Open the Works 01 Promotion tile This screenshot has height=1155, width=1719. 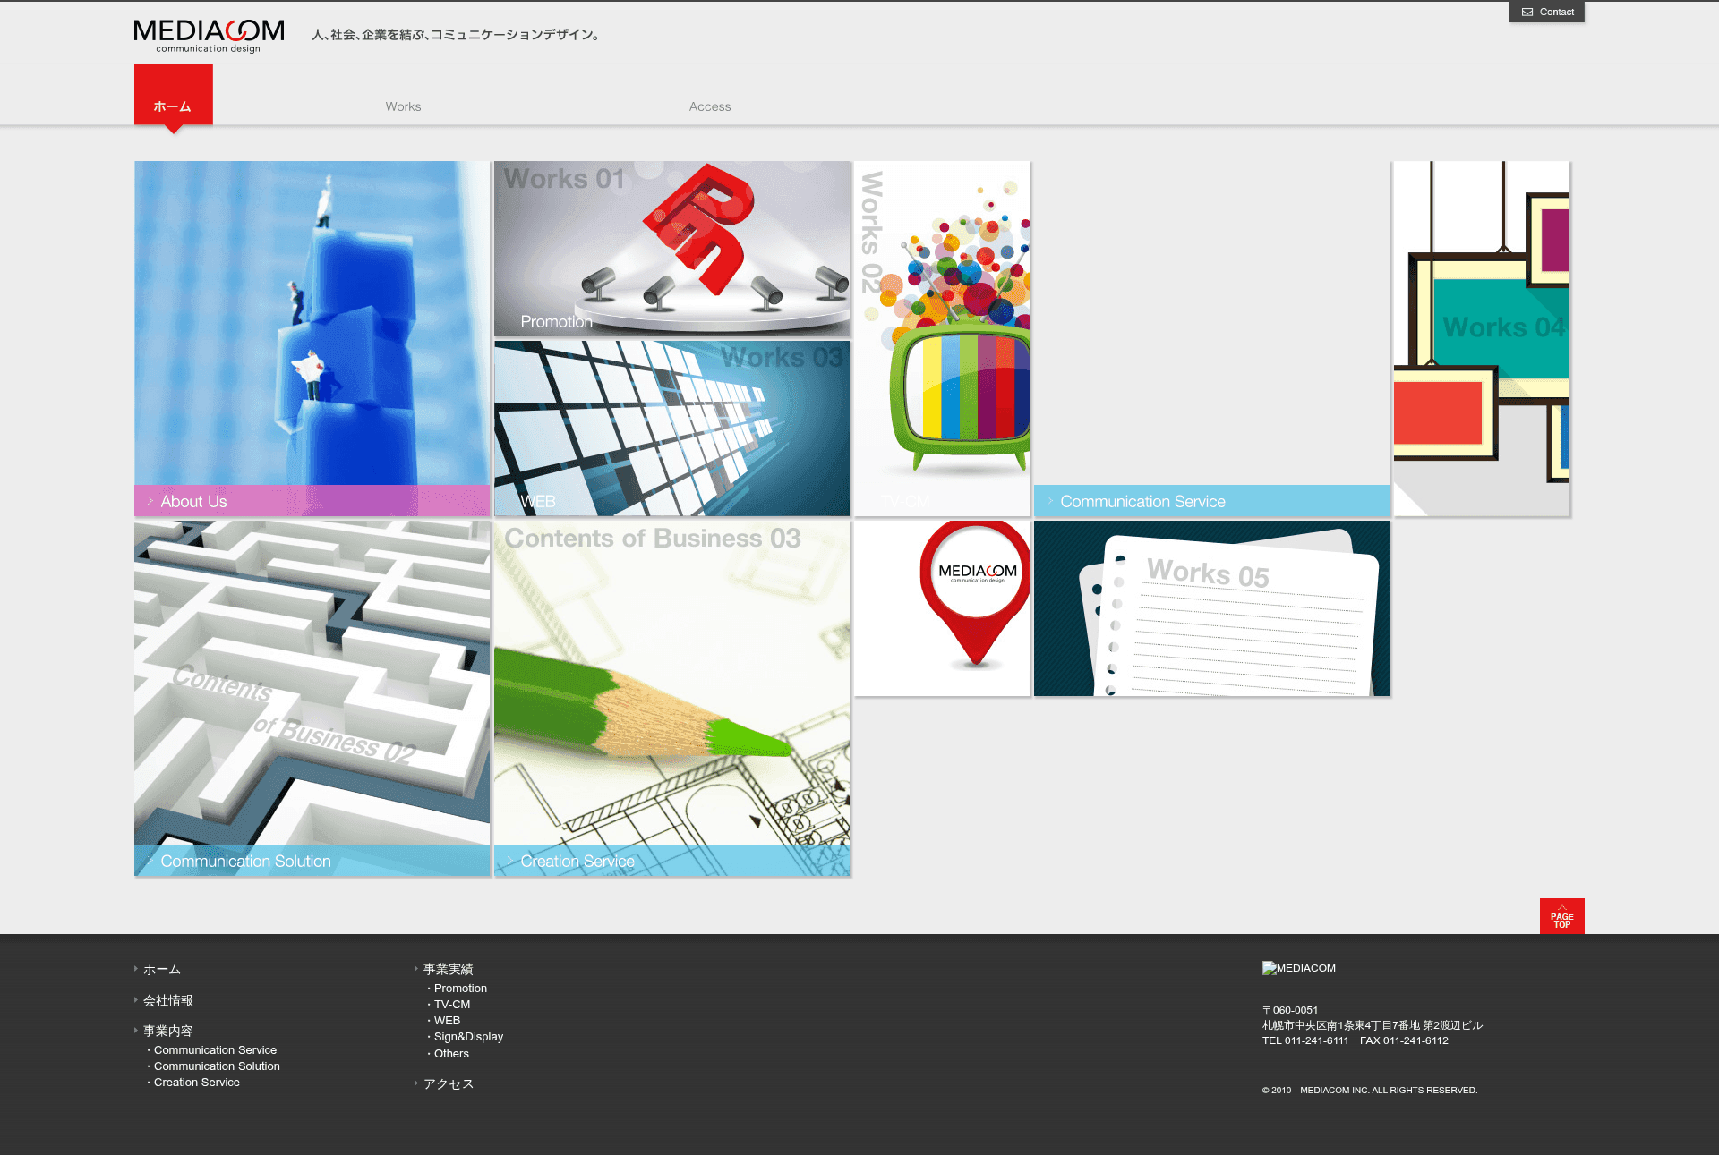click(x=671, y=249)
